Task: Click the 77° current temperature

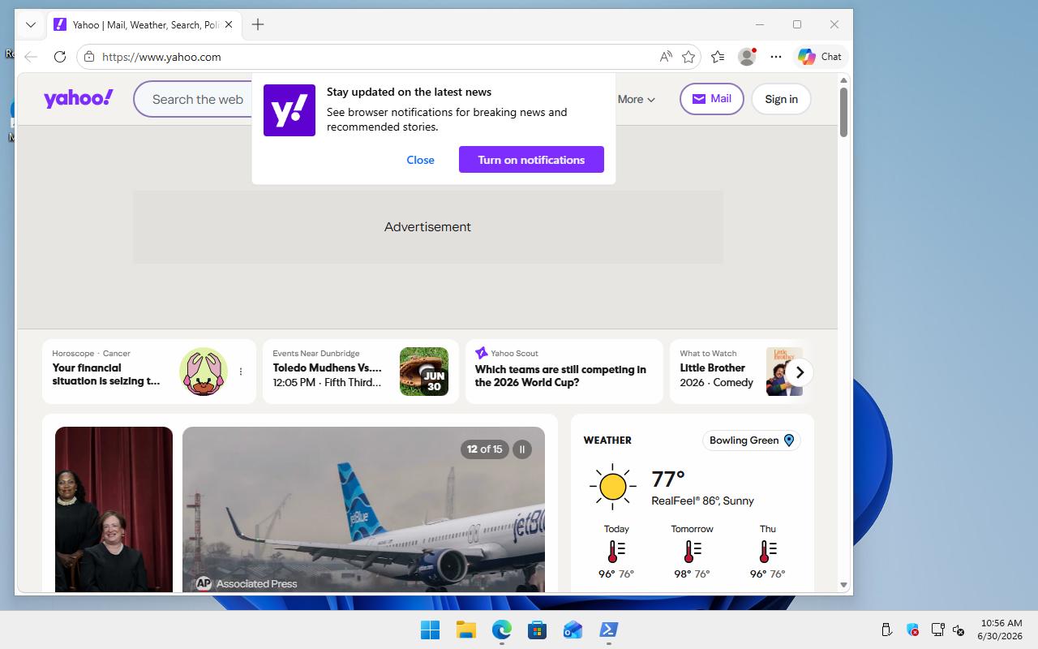Action: (668, 479)
